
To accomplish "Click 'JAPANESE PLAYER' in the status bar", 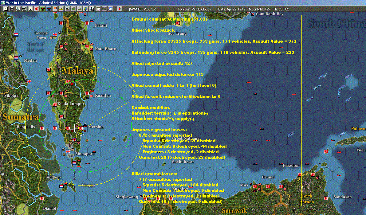I will (x=142, y=9).
